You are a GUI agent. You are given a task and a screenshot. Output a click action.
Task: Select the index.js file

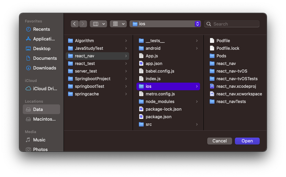tap(168, 79)
